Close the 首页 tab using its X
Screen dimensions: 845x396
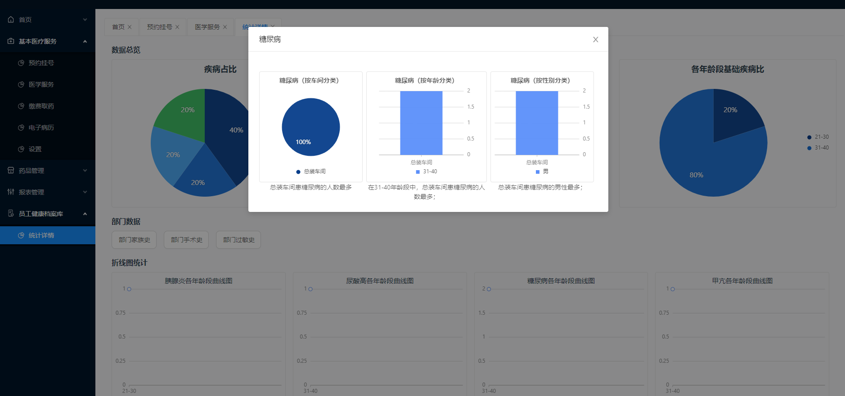point(130,27)
